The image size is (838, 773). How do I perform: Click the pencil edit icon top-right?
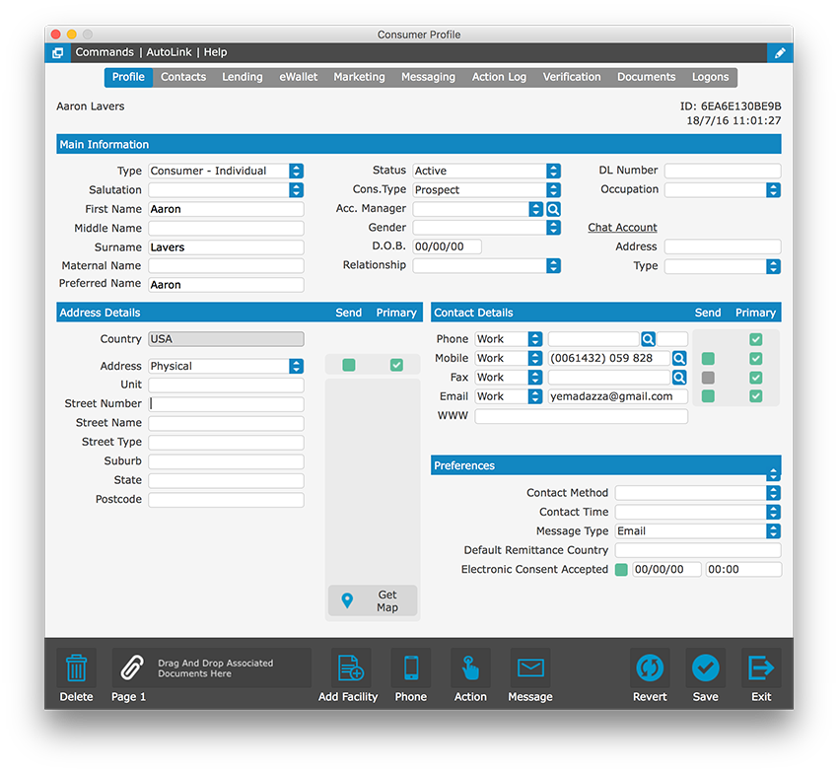(x=780, y=53)
